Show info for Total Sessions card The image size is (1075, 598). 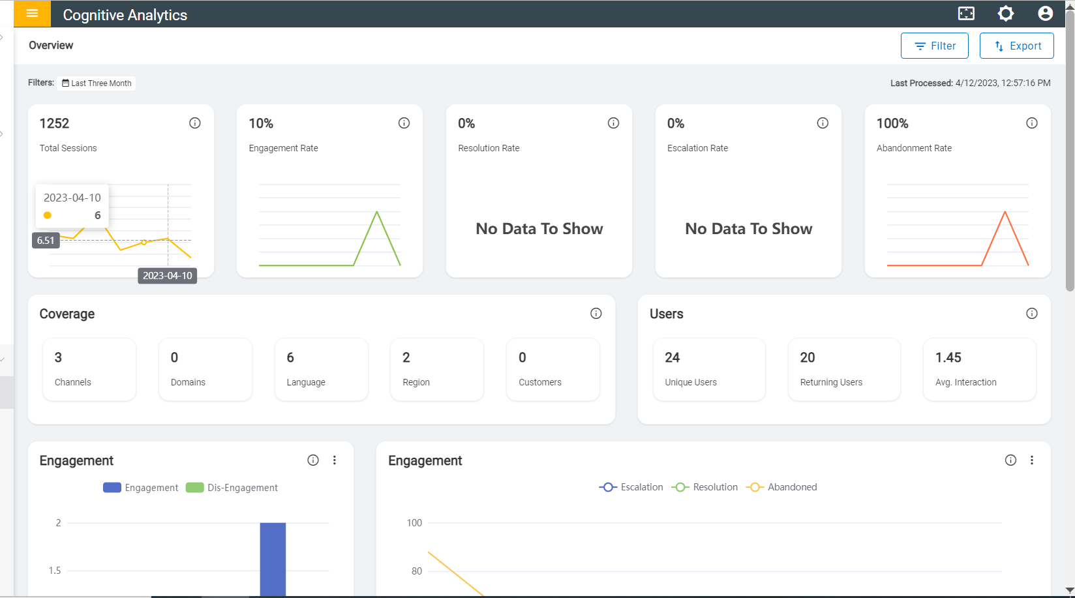tap(195, 123)
